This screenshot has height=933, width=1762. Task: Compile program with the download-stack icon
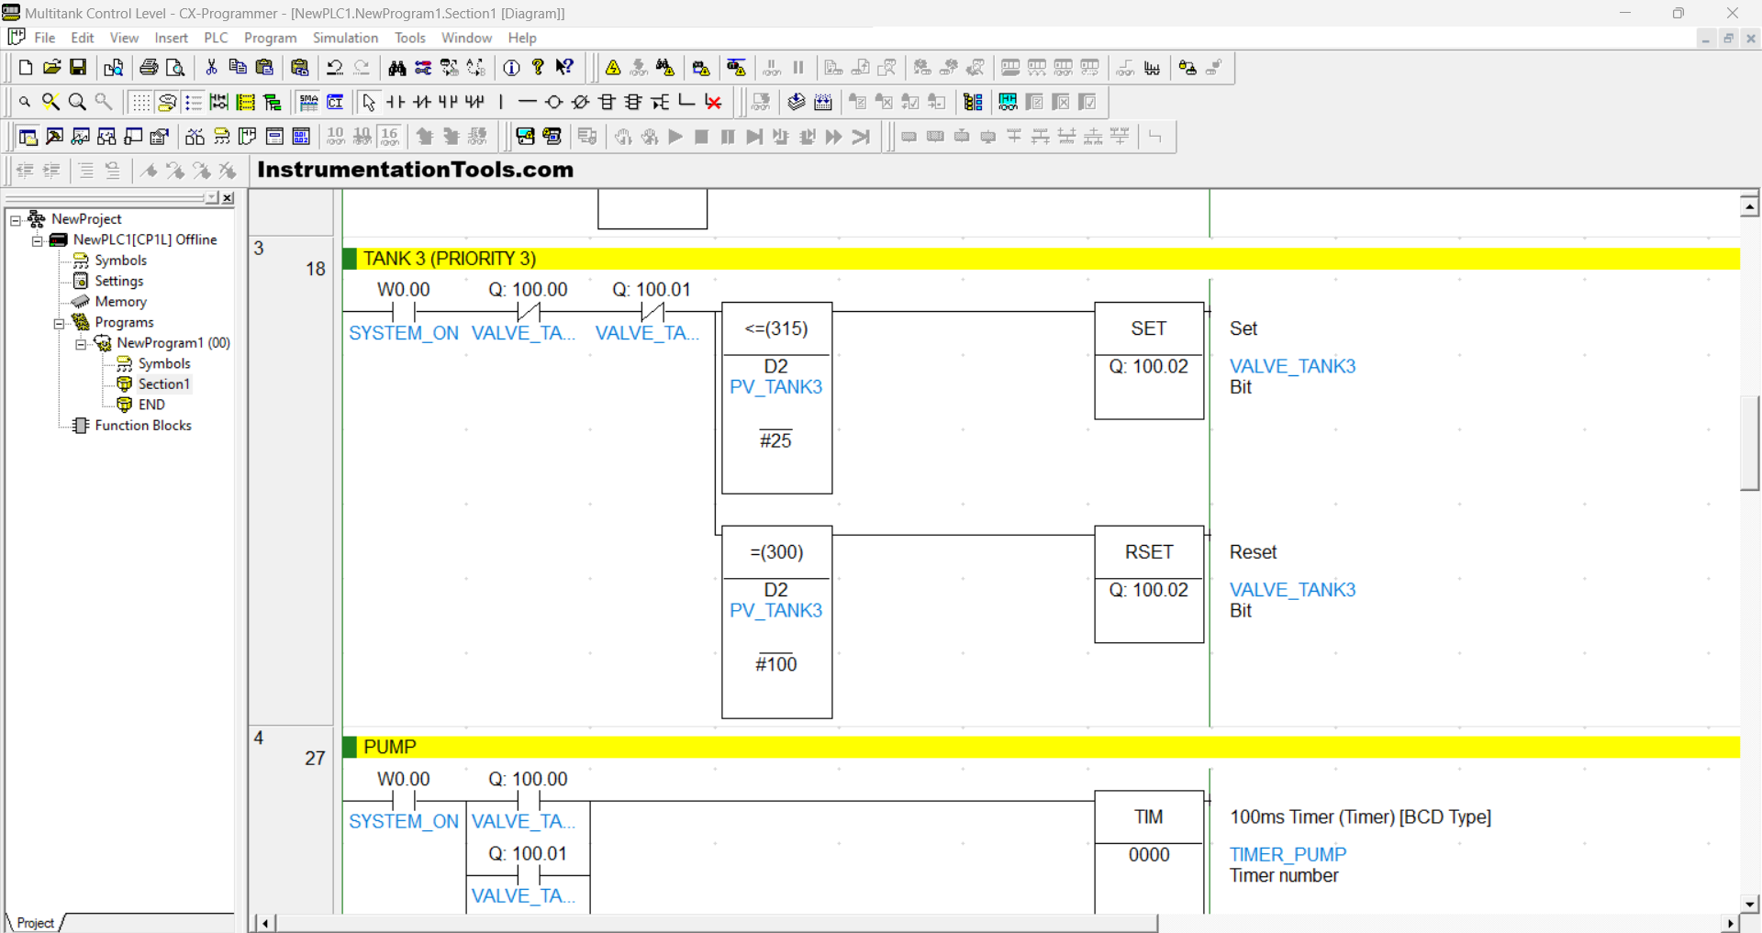click(797, 102)
